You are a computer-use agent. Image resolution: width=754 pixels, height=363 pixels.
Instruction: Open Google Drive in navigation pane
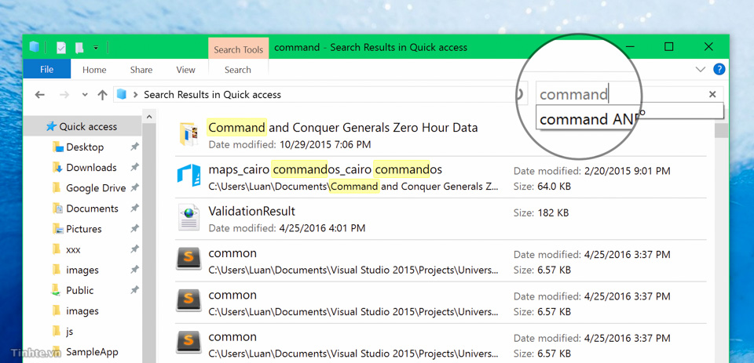[96, 188]
